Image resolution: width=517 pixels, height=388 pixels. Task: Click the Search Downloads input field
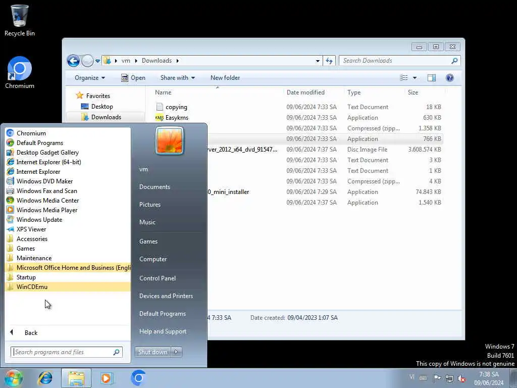pos(400,61)
